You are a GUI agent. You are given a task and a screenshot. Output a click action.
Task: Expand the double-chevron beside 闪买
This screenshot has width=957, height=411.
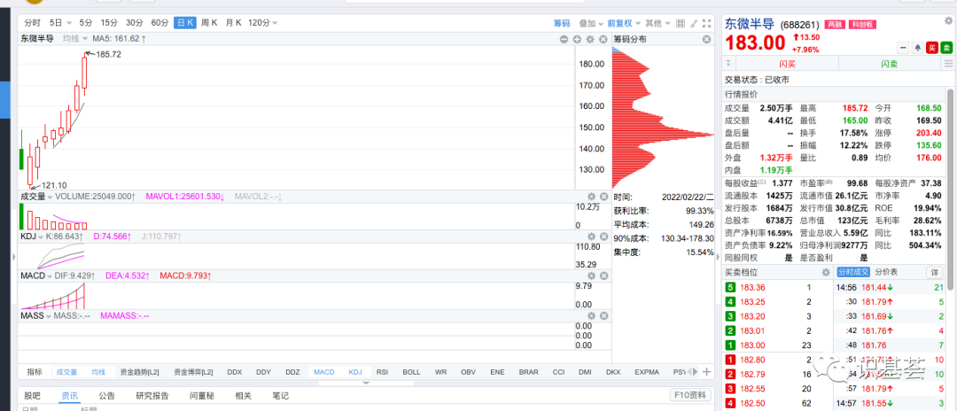[727, 64]
